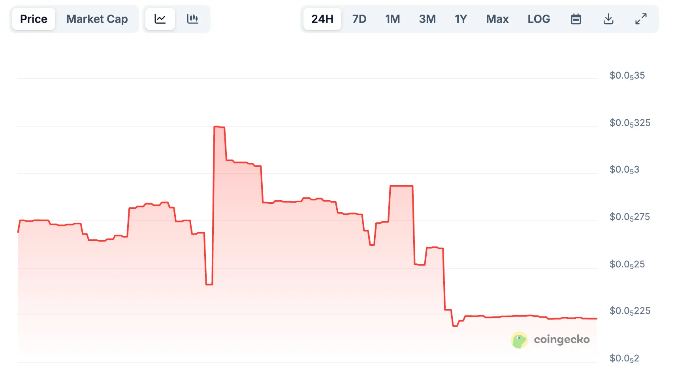Expand the chart to fullscreen

tap(641, 19)
